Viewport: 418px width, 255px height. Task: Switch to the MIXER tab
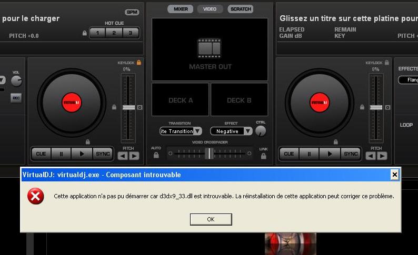click(x=181, y=9)
